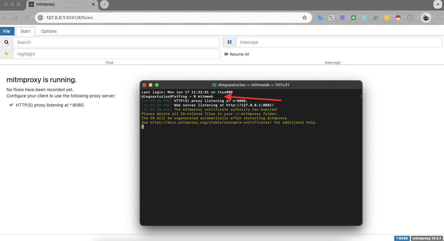Click the docs.mitmproxy.org URL in Terminal
The width and height of the screenshot is (444, 241).
211,122
